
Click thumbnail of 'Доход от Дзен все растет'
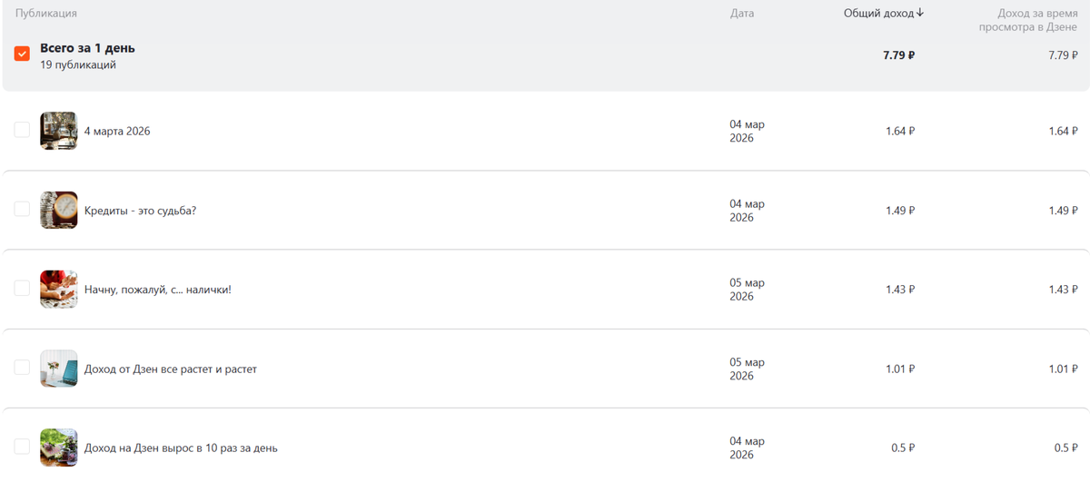click(x=59, y=369)
